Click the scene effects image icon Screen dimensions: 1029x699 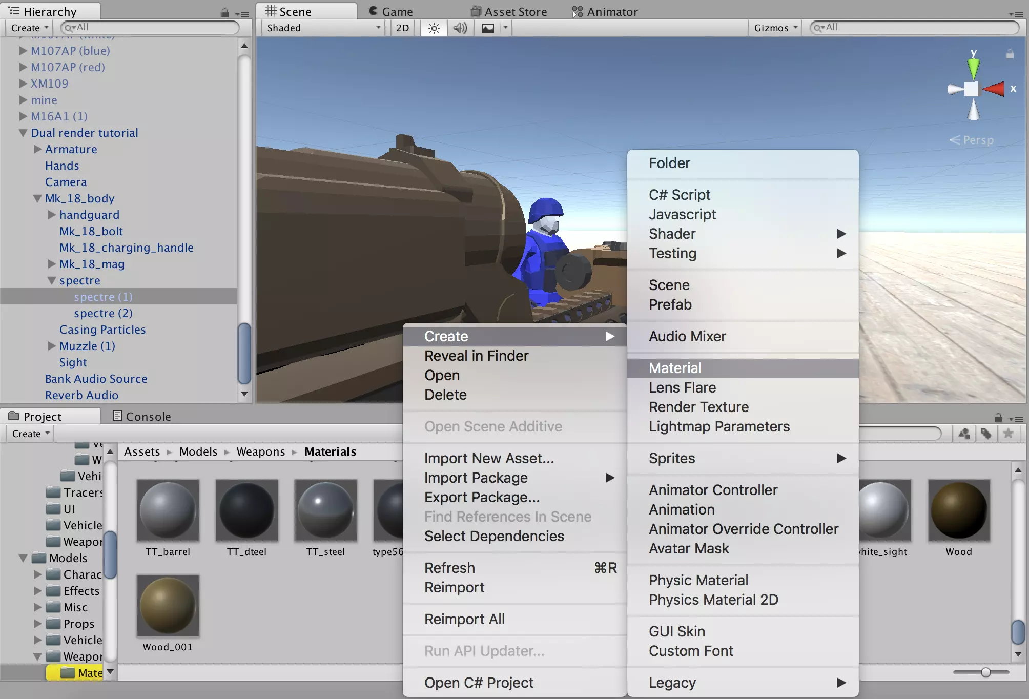click(488, 28)
